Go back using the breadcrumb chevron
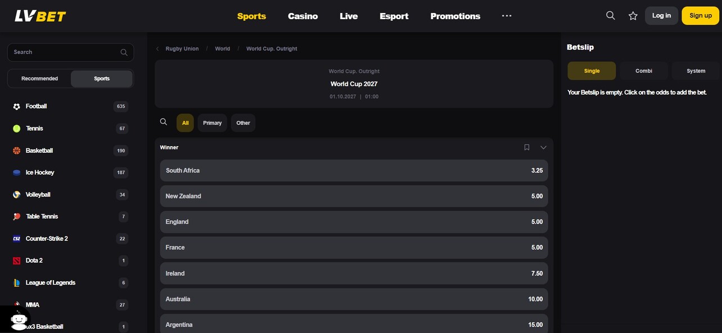722x333 pixels. (x=157, y=48)
